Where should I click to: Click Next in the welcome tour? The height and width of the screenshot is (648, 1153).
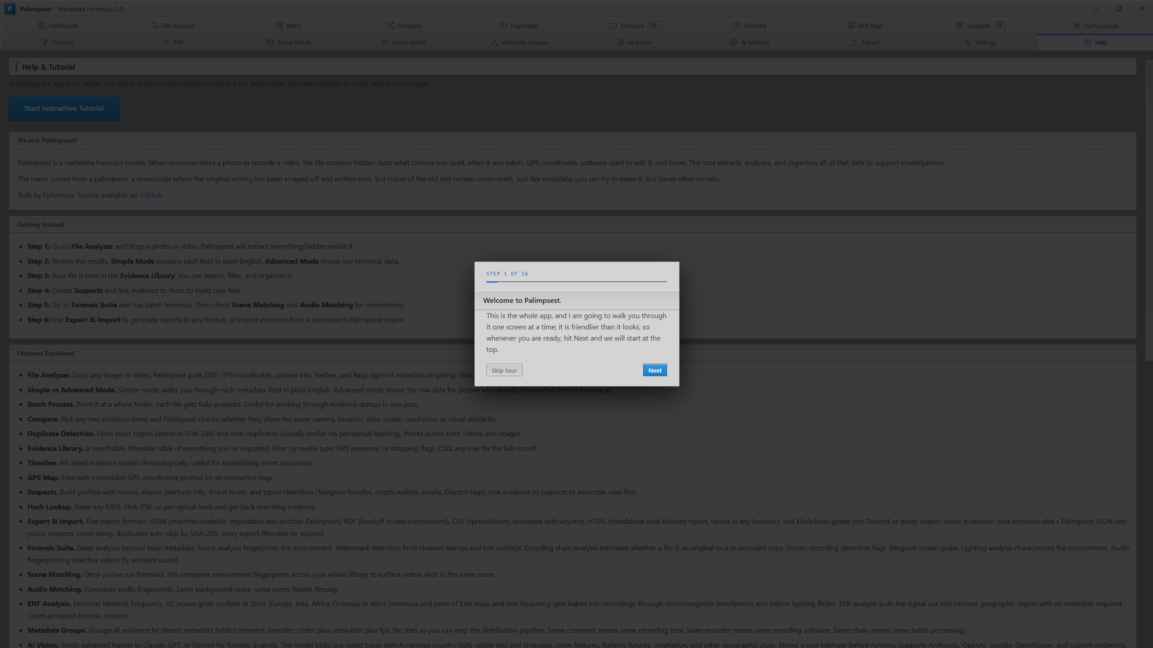coord(655,370)
